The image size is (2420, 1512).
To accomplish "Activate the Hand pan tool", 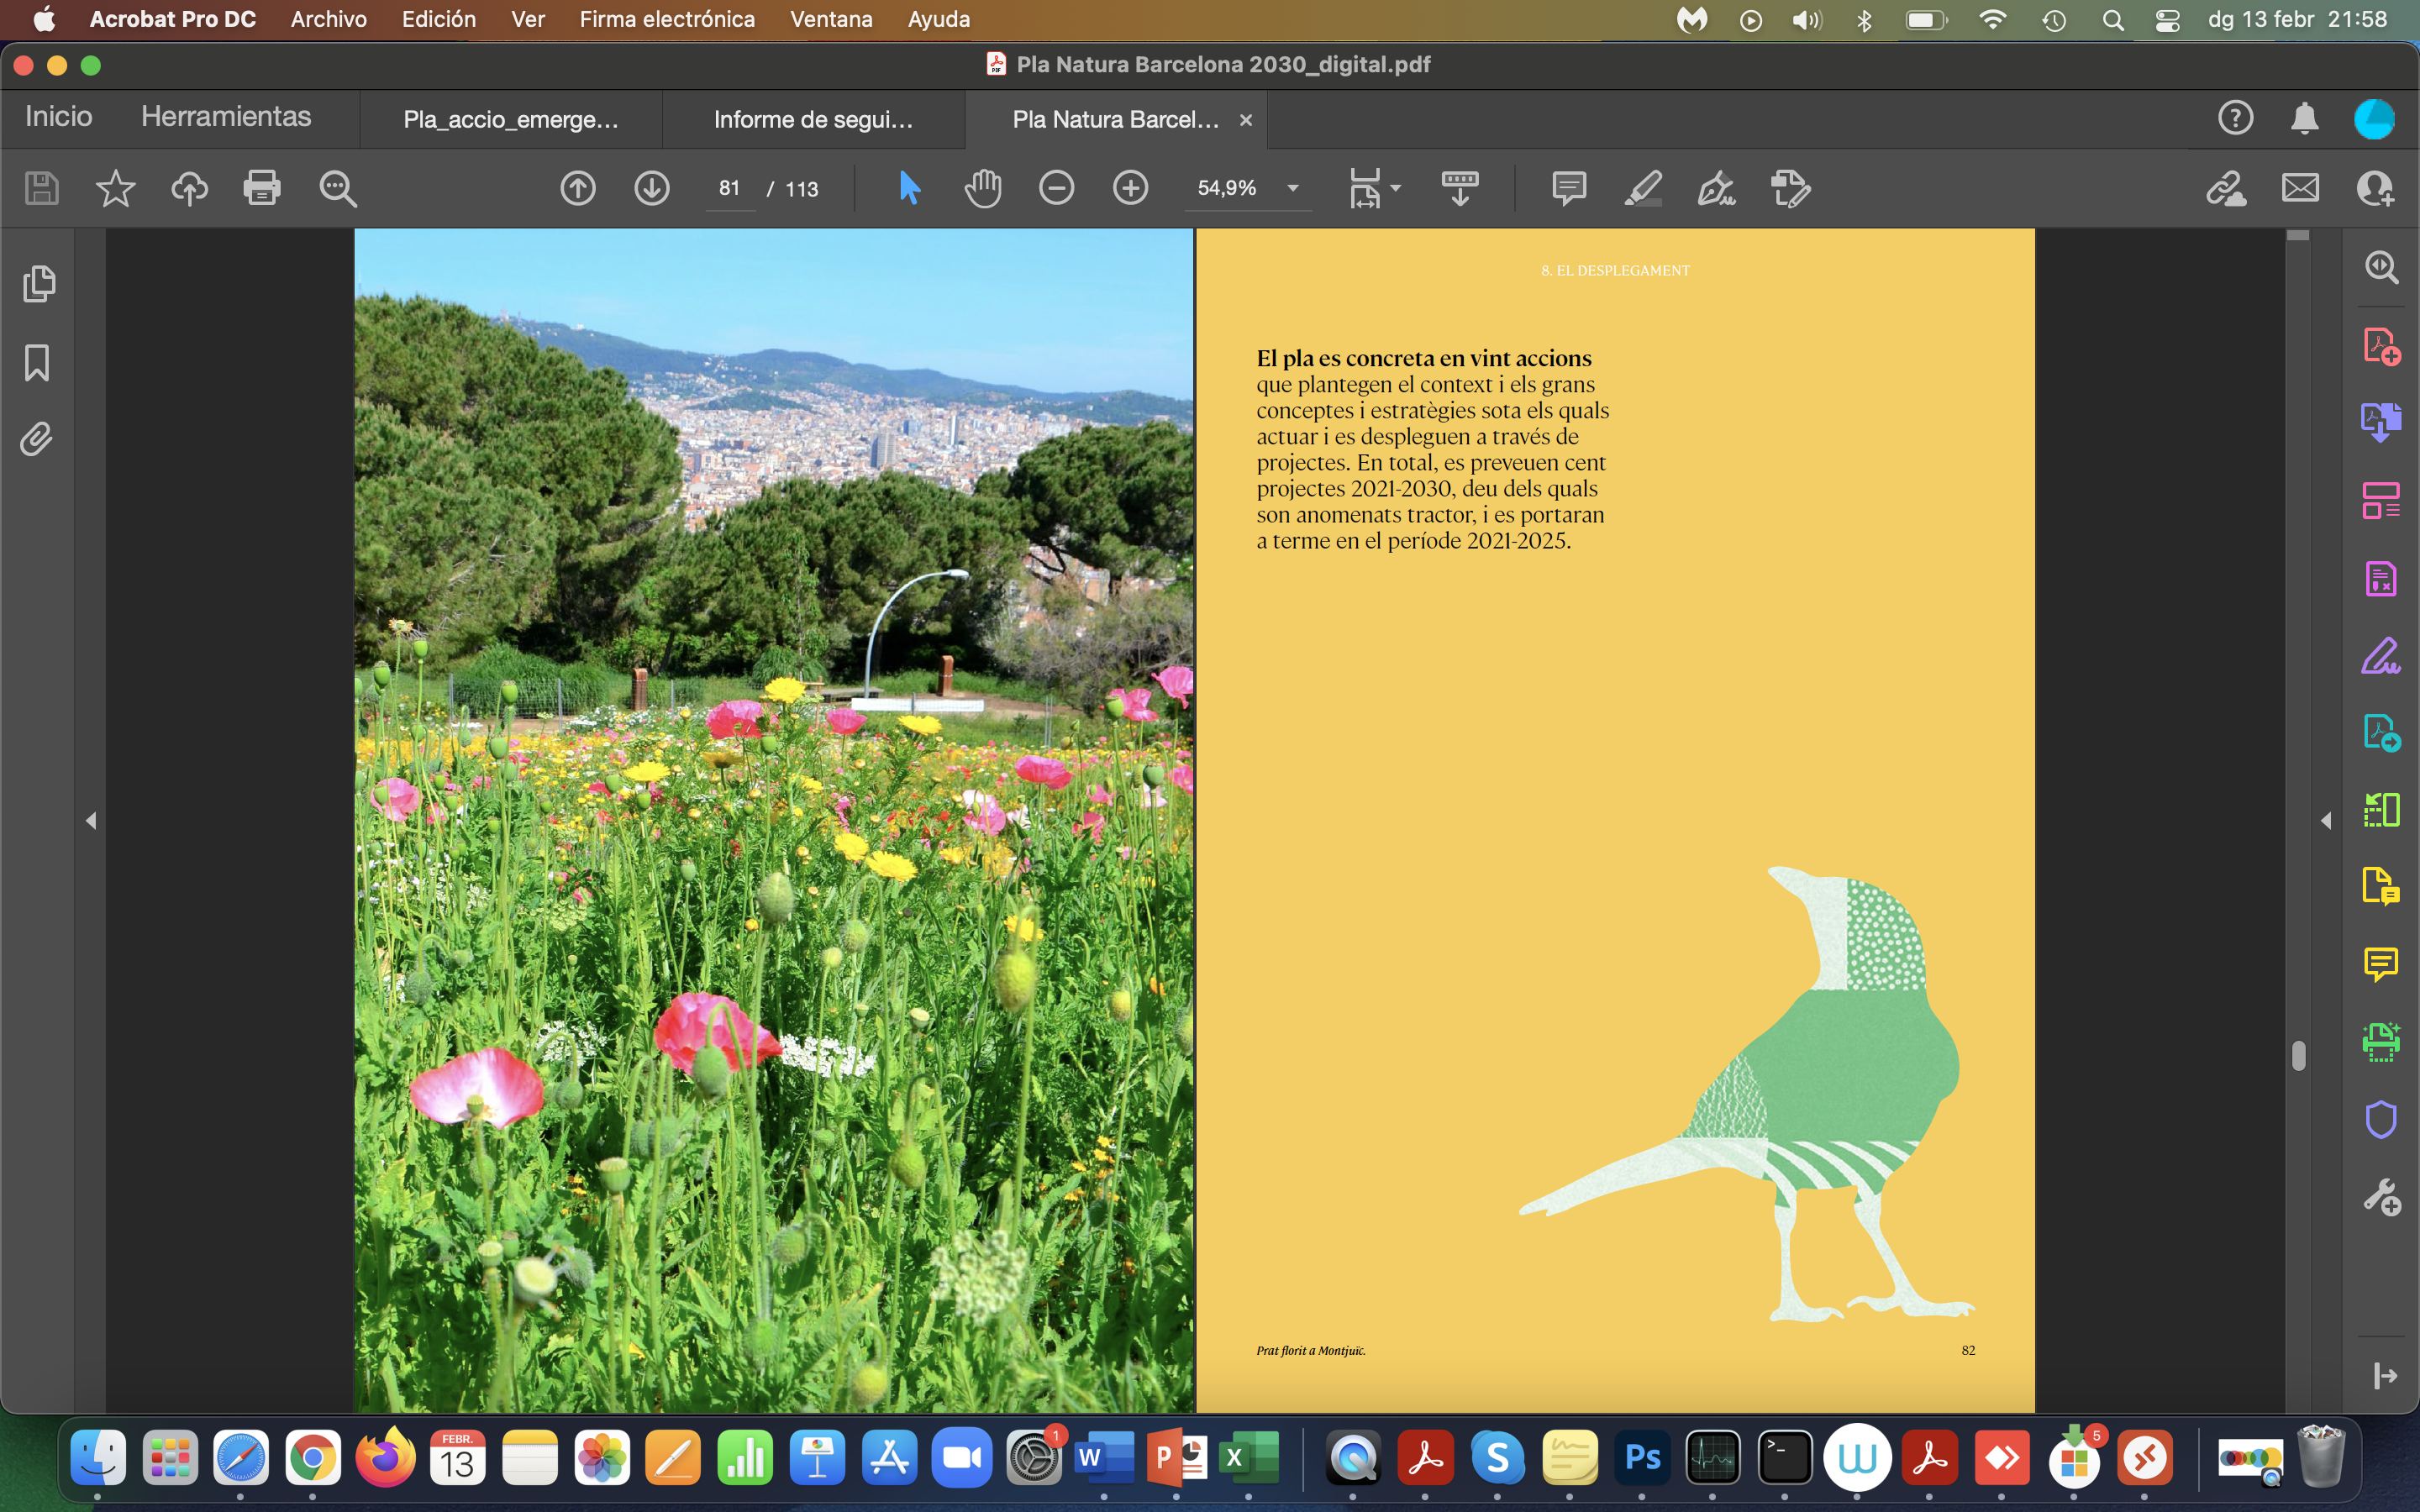I will [983, 188].
